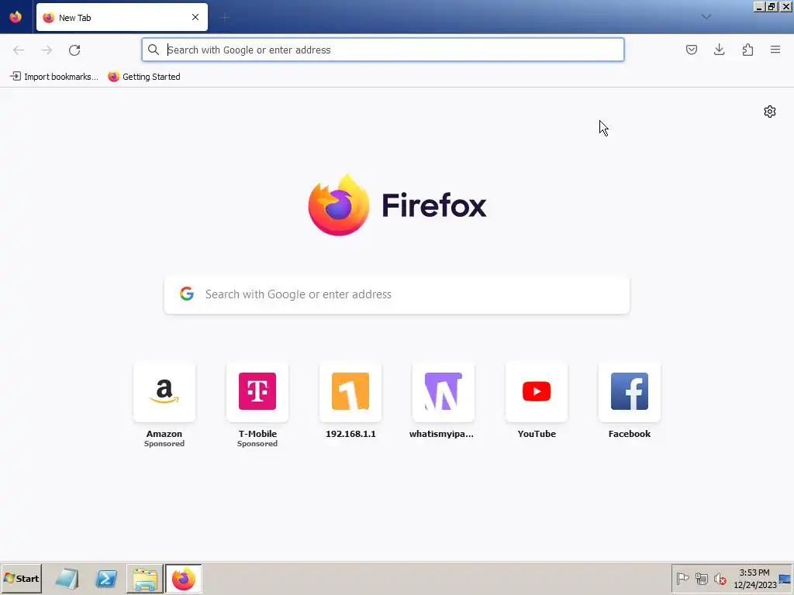Viewport: 794px width, 595px height.
Task: Select Firefox taskbar button
Action: (183, 579)
